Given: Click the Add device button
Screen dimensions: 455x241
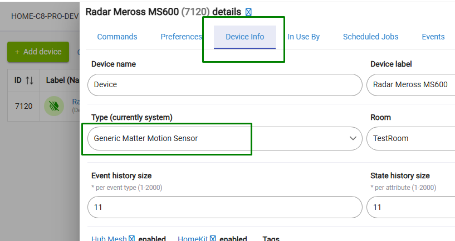Looking at the screenshot, I should click(38, 52).
